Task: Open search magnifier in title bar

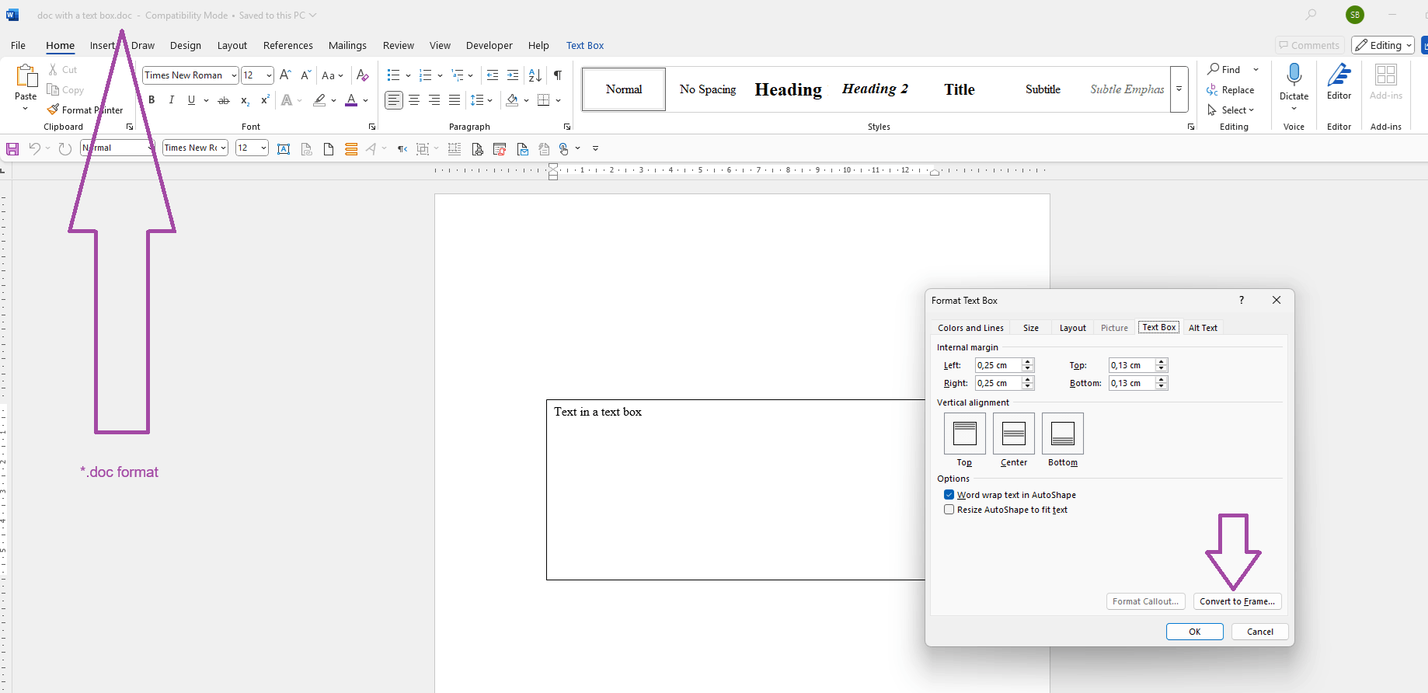Action: tap(1311, 15)
